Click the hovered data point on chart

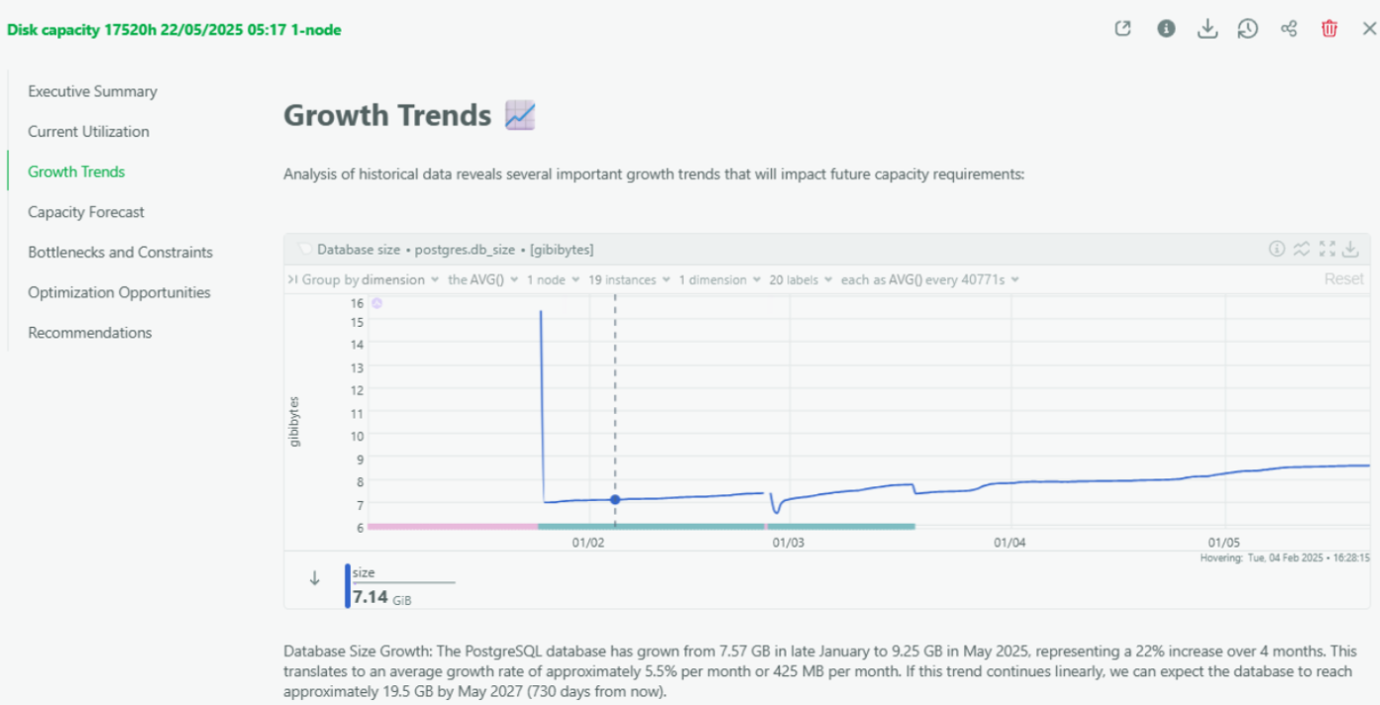point(615,499)
